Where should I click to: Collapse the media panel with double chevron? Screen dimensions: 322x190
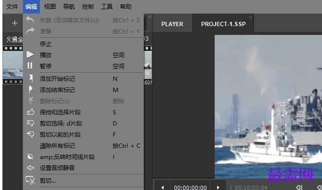point(150,16)
